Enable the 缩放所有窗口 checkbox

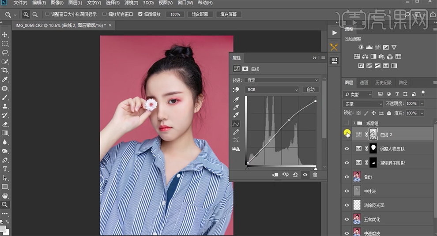[x=105, y=14]
